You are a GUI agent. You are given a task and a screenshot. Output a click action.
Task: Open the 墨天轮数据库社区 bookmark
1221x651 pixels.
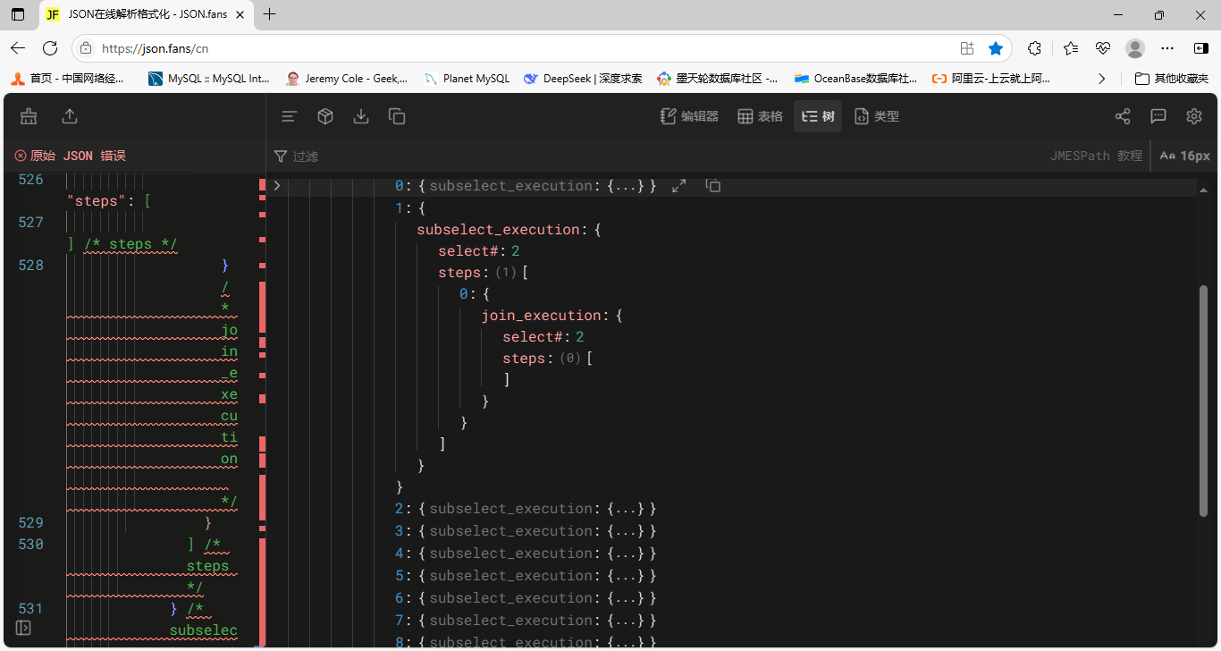click(x=718, y=79)
